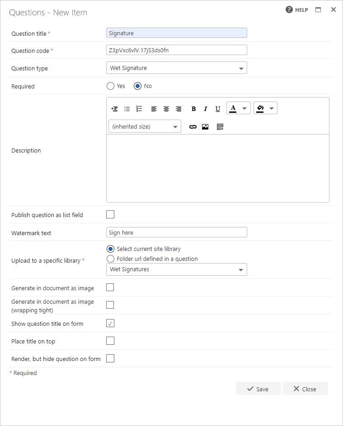
Task: Align description text left
Action: click(x=154, y=109)
